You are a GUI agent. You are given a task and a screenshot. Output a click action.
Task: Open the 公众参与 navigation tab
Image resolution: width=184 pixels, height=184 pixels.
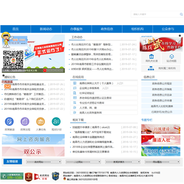(168, 29)
